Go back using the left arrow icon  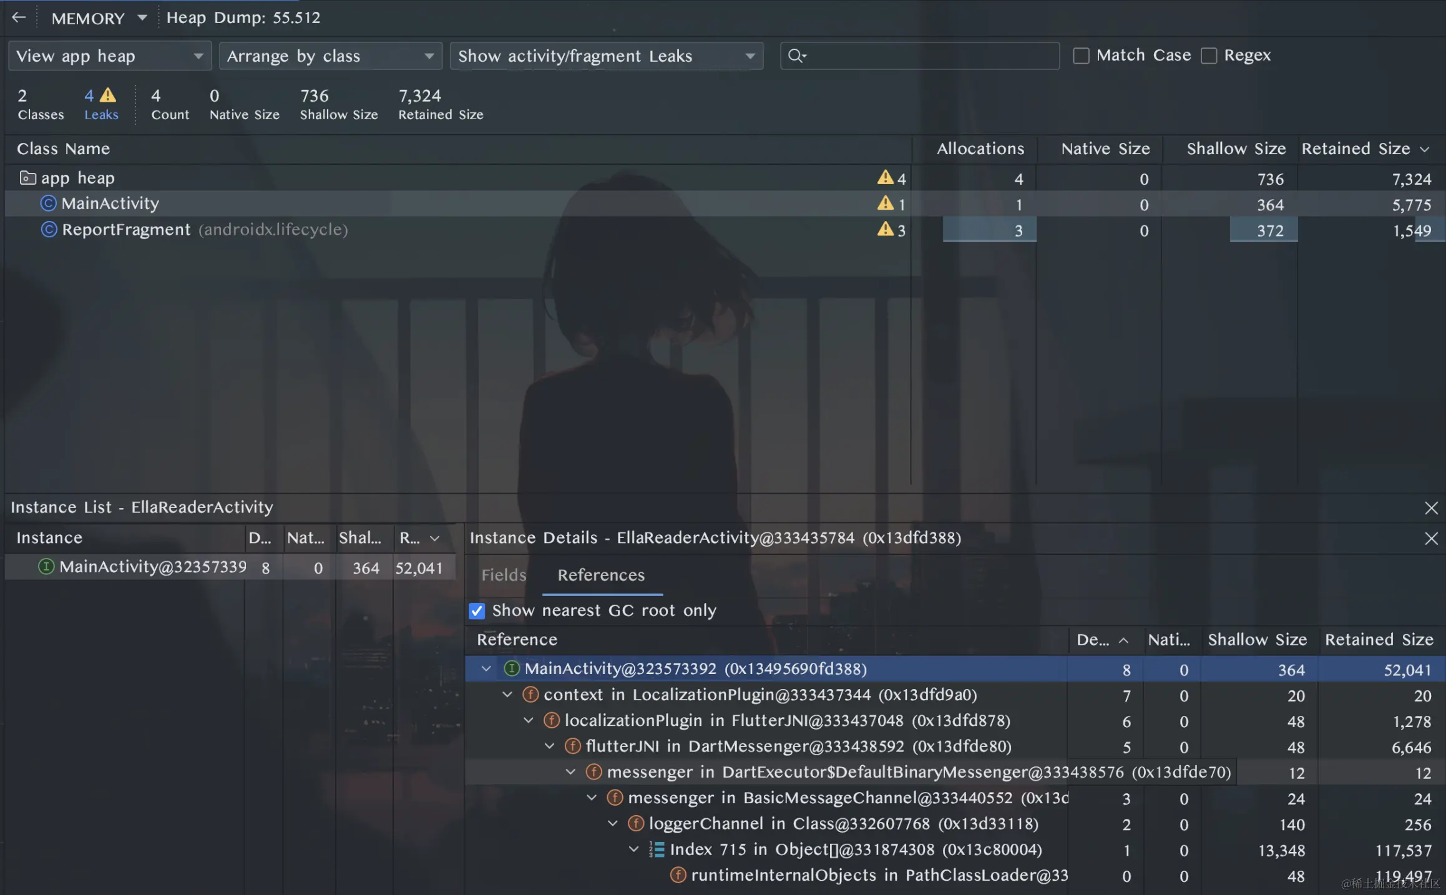click(x=19, y=17)
